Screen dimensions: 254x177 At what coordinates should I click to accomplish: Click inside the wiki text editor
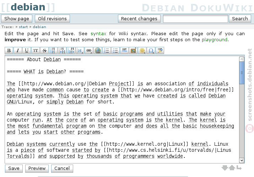[x=122, y=109]
